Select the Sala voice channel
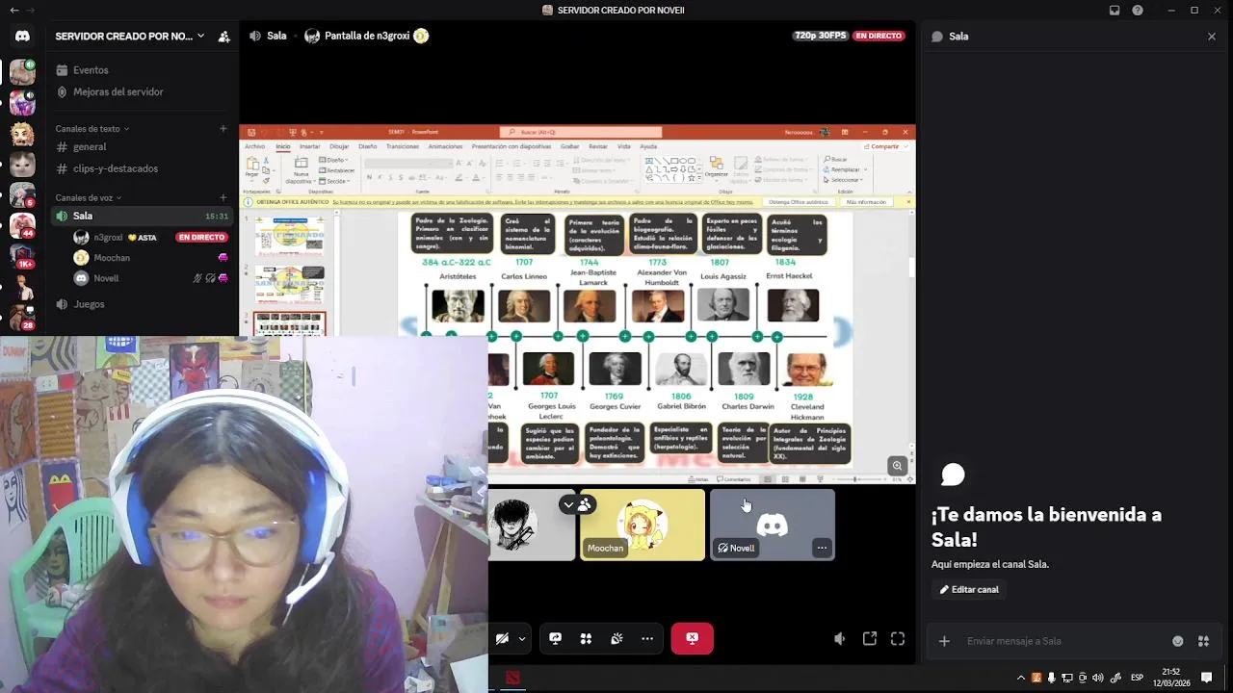Screen dimensions: 1233x693 click(x=142, y=217)
